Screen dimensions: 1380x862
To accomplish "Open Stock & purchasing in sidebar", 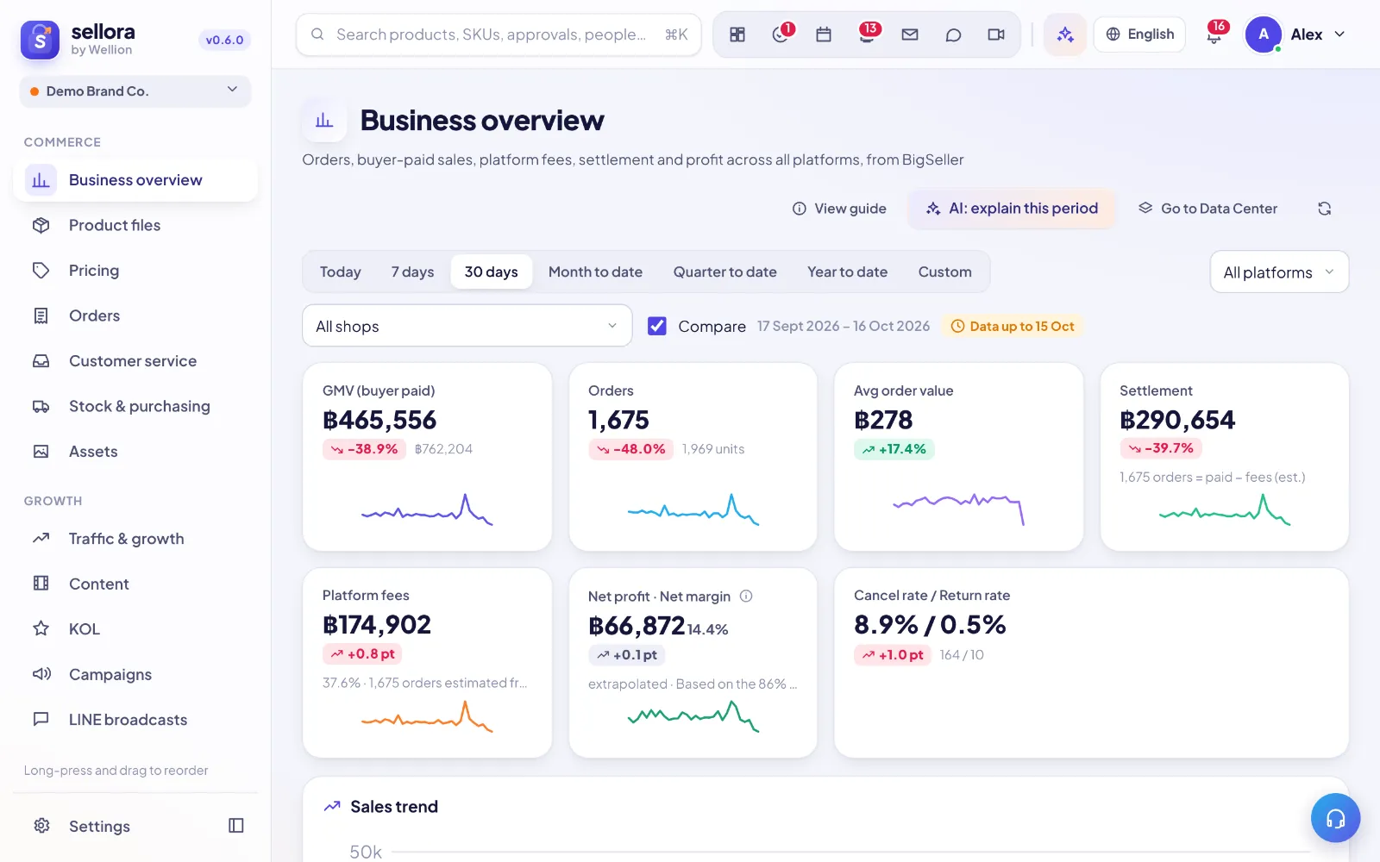I will (x=135, y=406).
